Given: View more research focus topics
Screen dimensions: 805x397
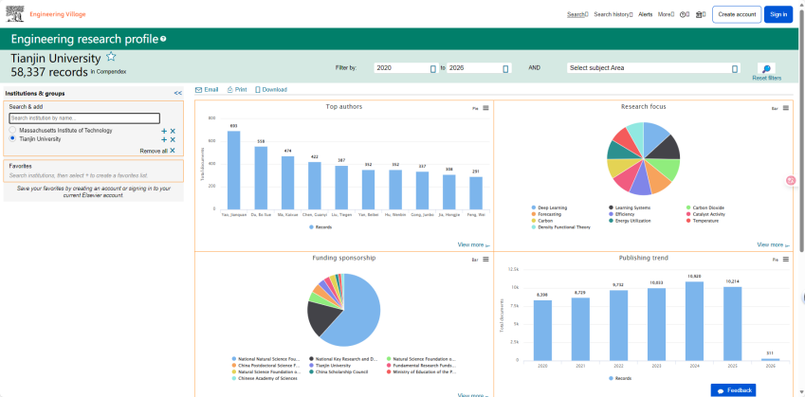Looking at the screenshot, I should 773,245.
